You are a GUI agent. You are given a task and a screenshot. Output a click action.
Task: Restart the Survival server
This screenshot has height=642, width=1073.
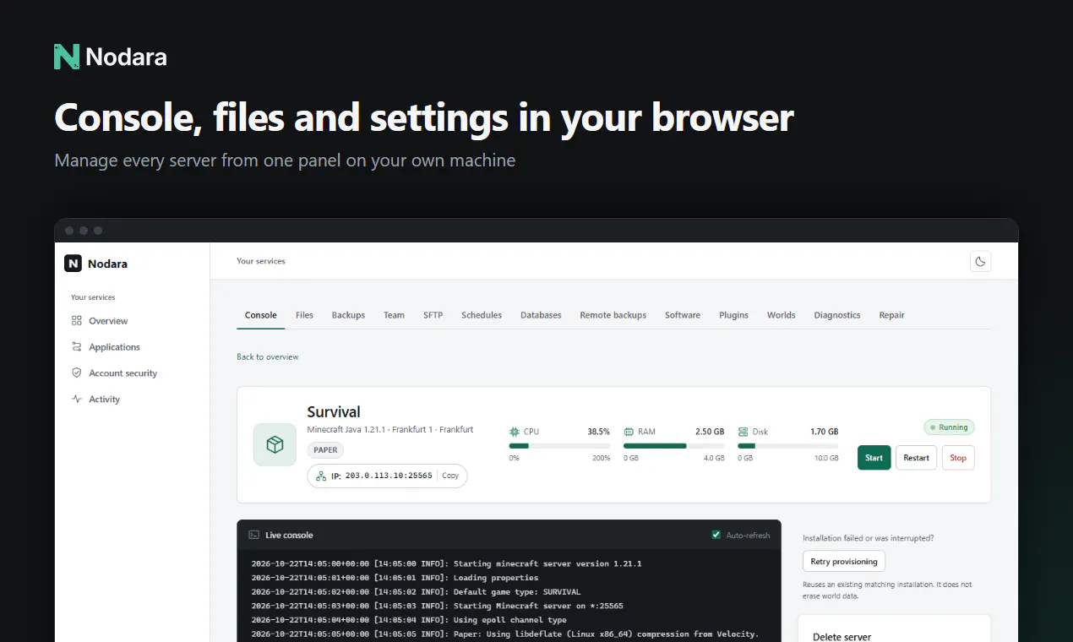point(916,458)
